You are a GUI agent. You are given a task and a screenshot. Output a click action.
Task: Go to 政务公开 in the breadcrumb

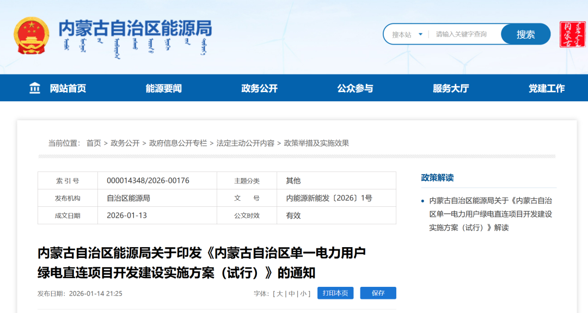pyautogui.click(x=125, y=143)
